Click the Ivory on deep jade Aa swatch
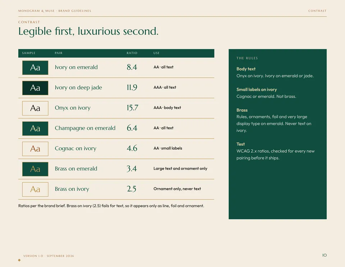345x267 pixels. click(x=35, y=88)
